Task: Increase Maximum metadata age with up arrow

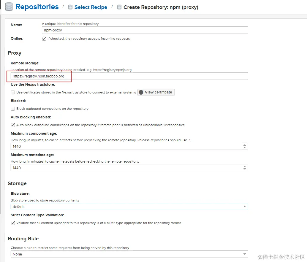Action: click(245, 166)
